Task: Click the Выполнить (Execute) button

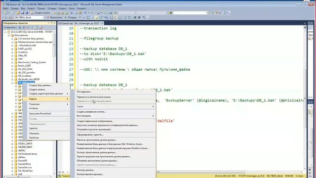Action: 55,18
